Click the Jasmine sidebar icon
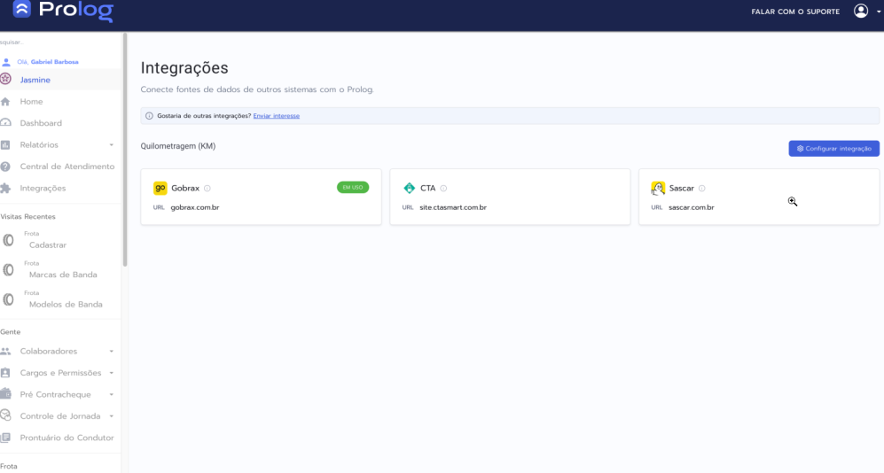 click(x=6, y=80)
